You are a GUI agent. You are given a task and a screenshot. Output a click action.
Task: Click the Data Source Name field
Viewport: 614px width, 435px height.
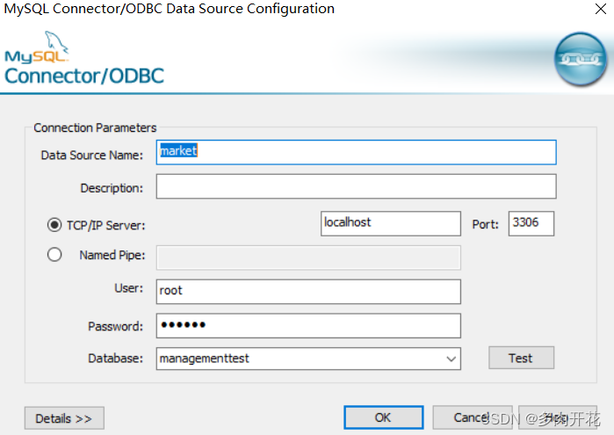pyautogui.click(x=356, y=152)
